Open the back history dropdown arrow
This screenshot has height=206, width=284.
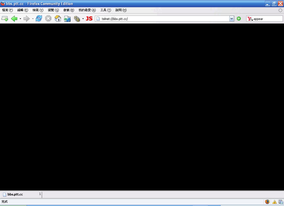coord(20,19)
